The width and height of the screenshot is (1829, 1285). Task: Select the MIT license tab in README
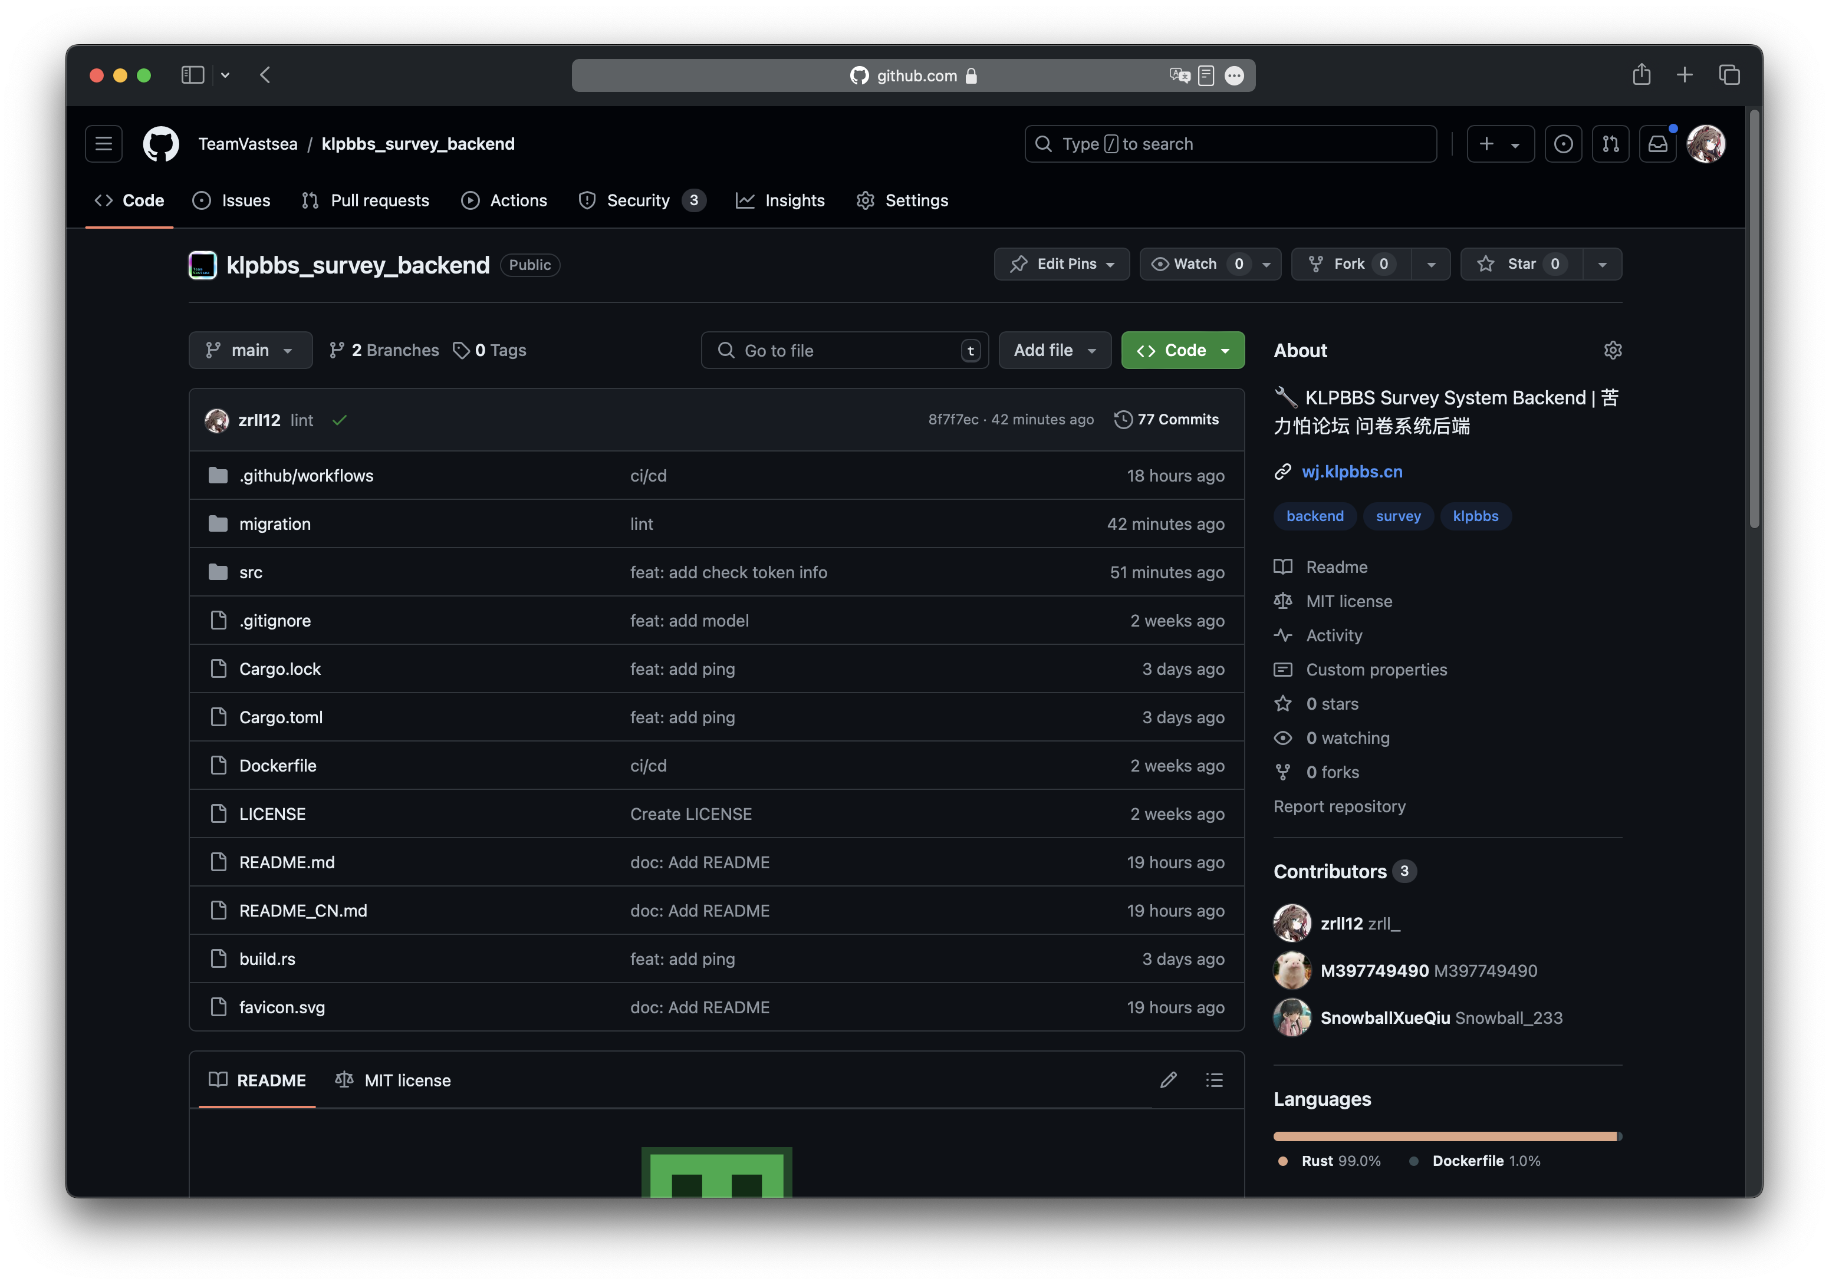coord(393,1080)
